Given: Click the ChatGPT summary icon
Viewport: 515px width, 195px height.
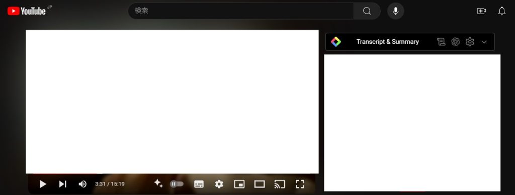Looking at the screenshot, I should (456, 42).
